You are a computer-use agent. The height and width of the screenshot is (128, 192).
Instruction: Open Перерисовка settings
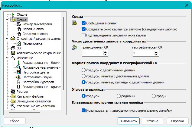pos(32,43)
